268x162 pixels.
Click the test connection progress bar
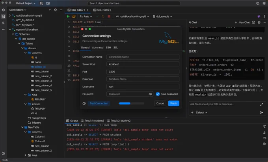pos(131,103)
